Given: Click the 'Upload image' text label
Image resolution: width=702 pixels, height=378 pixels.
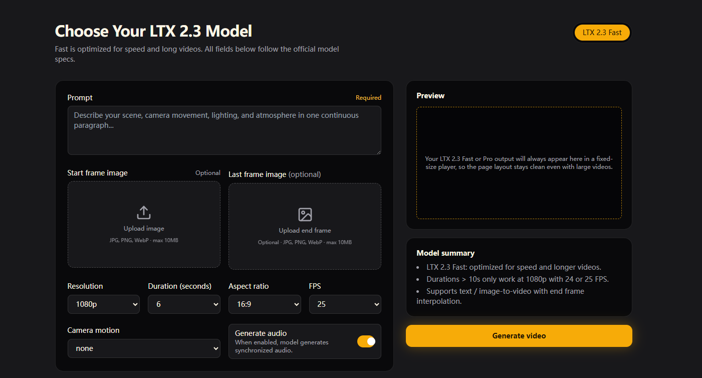Looking at the screenshot, I should pos(144,229).
